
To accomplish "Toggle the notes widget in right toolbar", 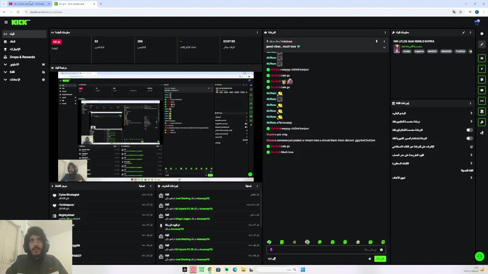I will (x=482, y=80).
